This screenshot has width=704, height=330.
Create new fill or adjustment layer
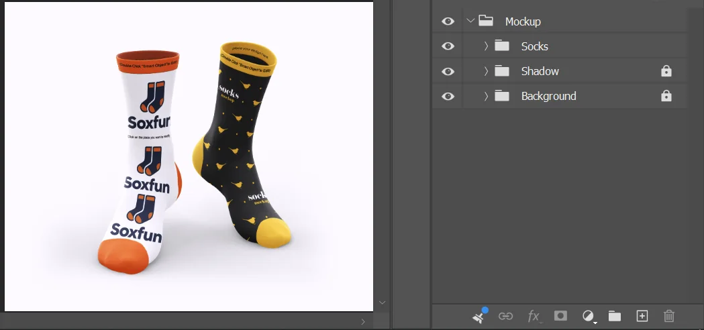588,316
